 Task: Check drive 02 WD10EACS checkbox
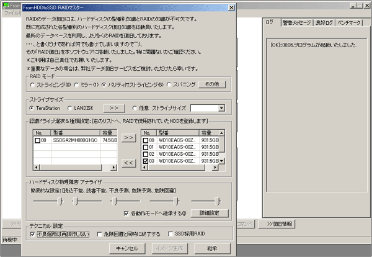[146, 154]
